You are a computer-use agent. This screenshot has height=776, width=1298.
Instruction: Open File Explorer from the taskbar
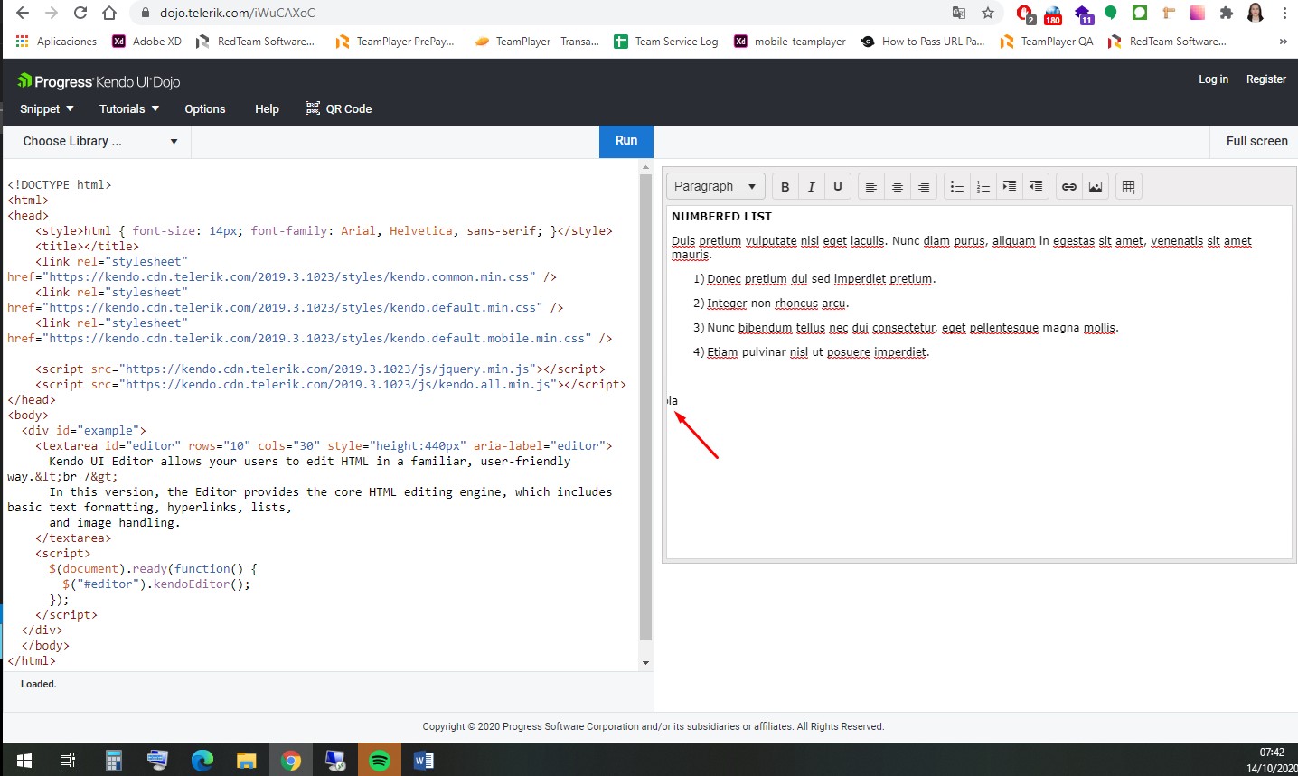pos(246,761)
